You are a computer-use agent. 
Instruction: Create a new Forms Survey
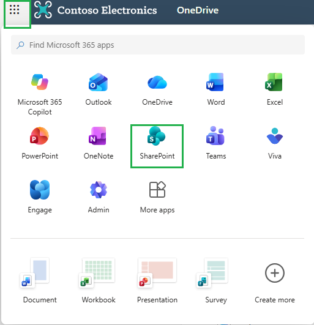tap(215, 281)
